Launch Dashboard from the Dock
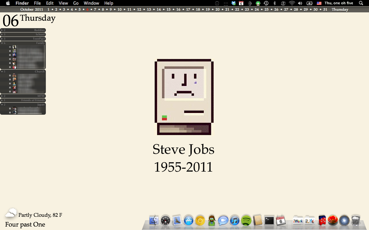Image resolution: width=369 pixels, height=230 pixels. pos(166,221)
